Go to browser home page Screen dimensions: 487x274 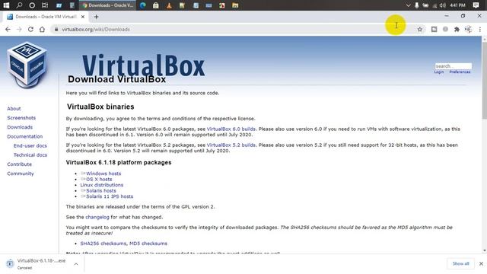point(43,29)
